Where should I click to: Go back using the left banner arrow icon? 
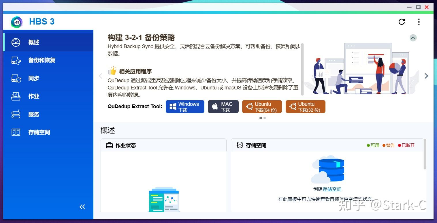100,76
